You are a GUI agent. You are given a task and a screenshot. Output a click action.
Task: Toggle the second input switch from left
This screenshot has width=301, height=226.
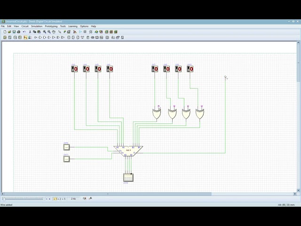pos(86,69)
